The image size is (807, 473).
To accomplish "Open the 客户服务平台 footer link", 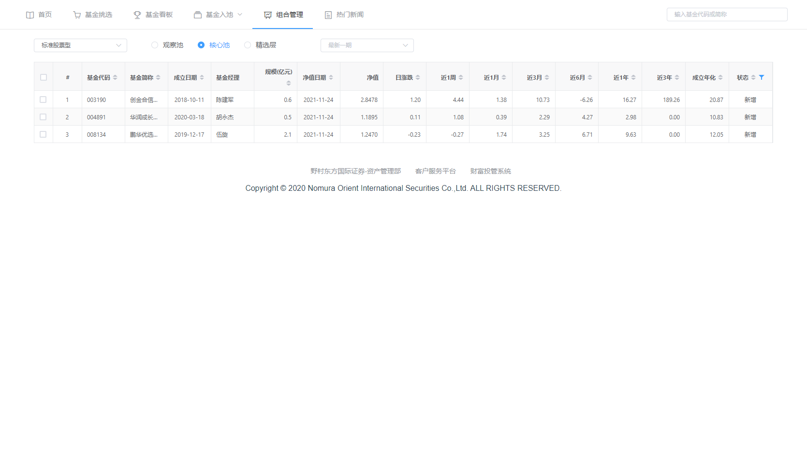I will (435, 171).
